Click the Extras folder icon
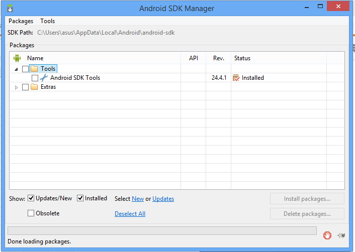Screen dimensions: 355x252 pos(34,87)
